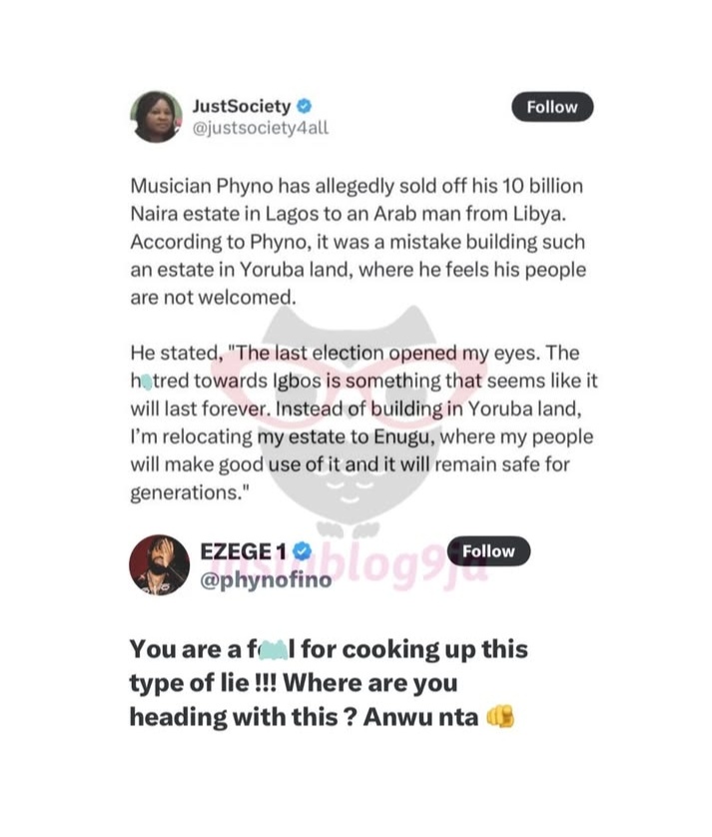This screenshot has width=712, height=837.
Task: Open EZEGE 1's profile picture
Action: tap(160, 564)
